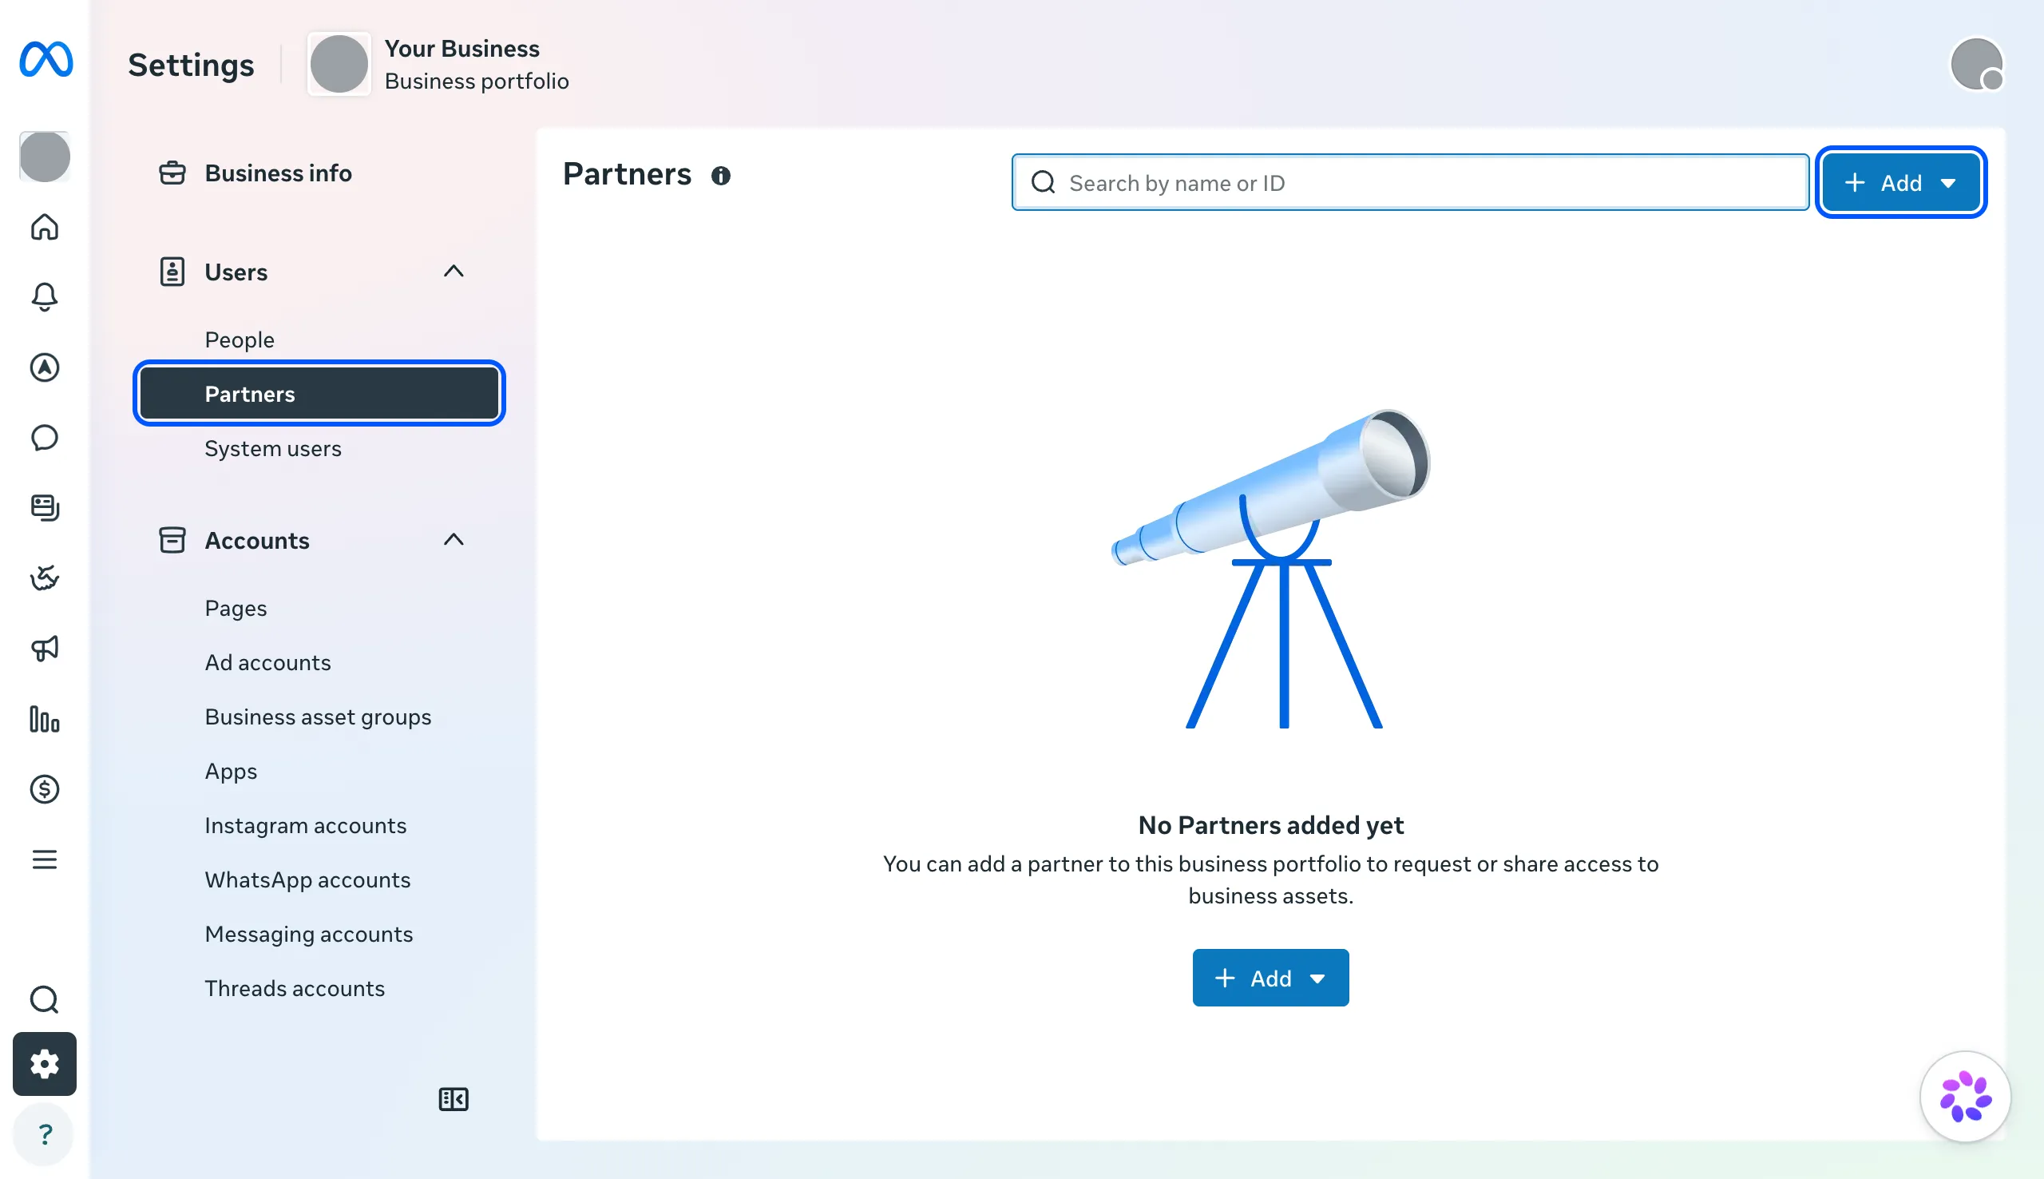The image size is (2044, 1179).
Task: Open Apps under Accounts
Action: pyautogui.click(x=231, y=771)
